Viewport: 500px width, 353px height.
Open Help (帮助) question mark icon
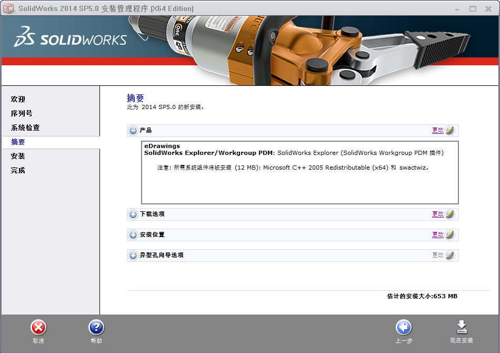coord(96,328)
